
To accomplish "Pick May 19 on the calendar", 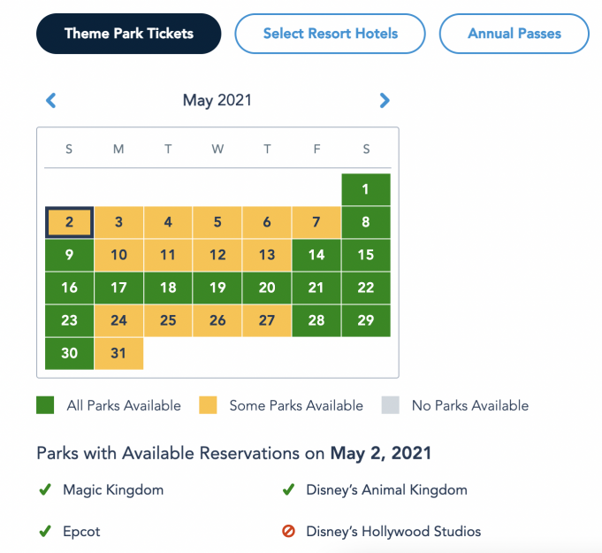I will click(217, 288).
